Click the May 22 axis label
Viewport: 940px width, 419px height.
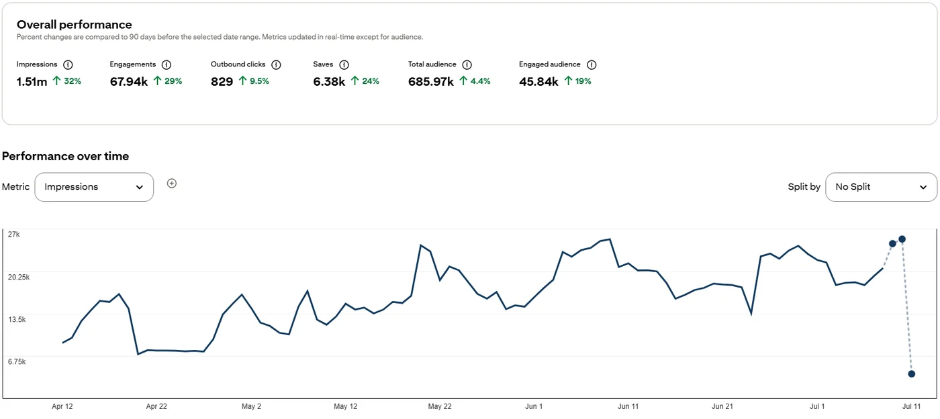[440, 406]
